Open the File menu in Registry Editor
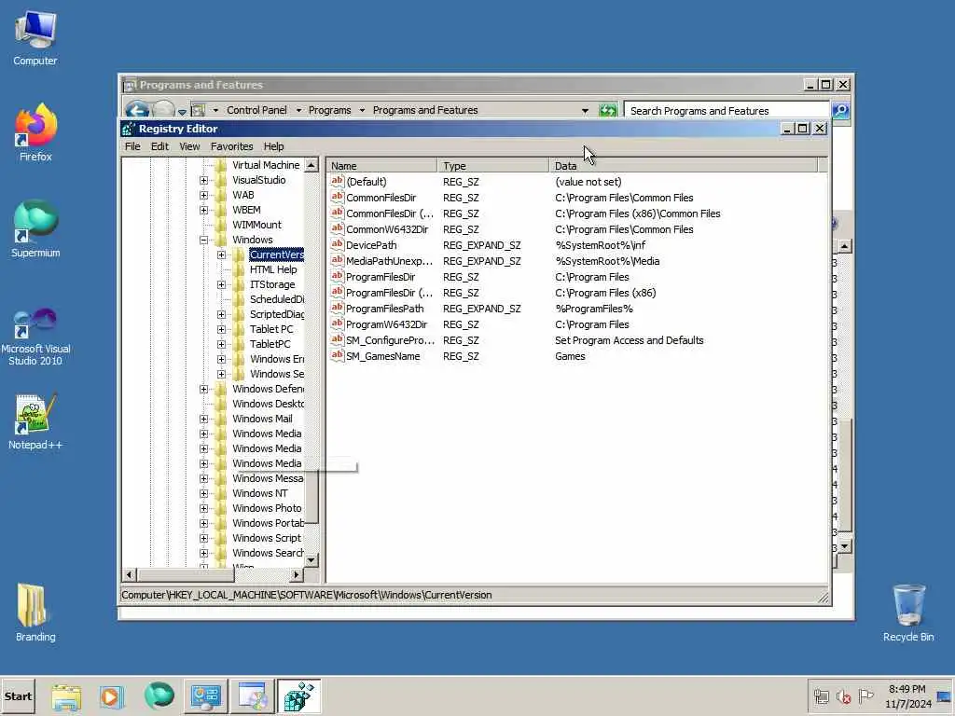 click(132, 146)
